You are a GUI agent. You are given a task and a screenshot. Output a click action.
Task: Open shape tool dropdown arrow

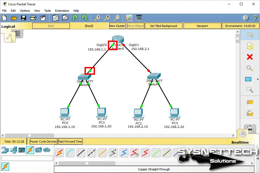coord(258,79)
